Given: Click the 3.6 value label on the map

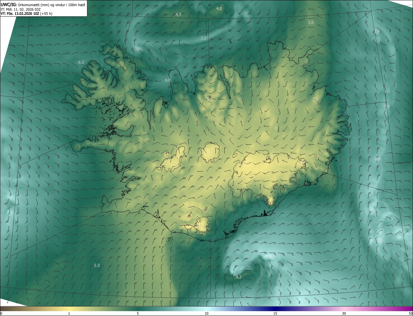Looking at the screenshot, I should pos(311,22).
